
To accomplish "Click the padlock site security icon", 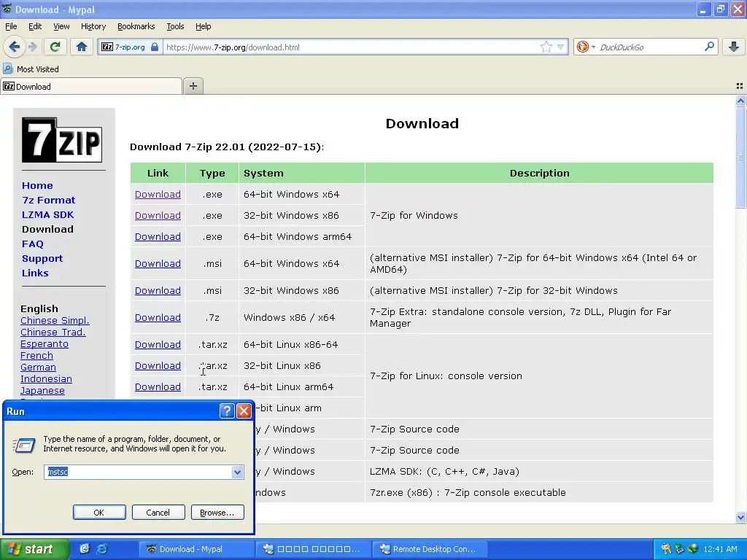I will (155, 47).
